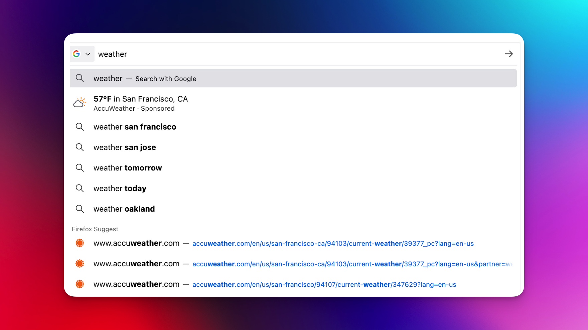
Task: Select the 'weather — Search with Google' entry
Action: (x=145, y=78)
